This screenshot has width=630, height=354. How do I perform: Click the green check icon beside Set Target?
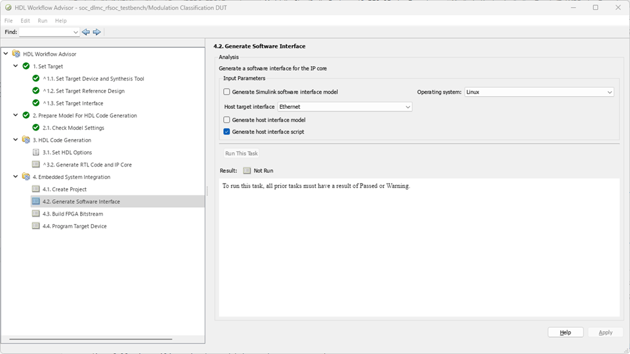26,66
